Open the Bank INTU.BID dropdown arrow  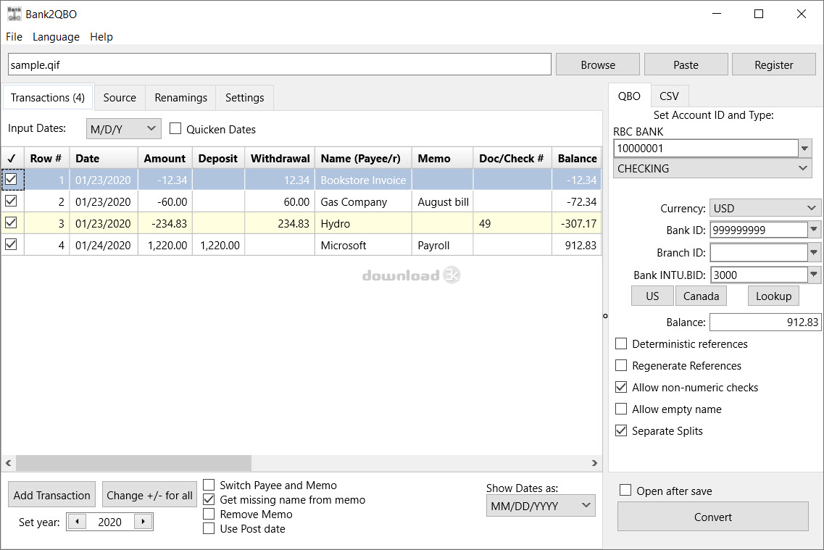[815, 275]
